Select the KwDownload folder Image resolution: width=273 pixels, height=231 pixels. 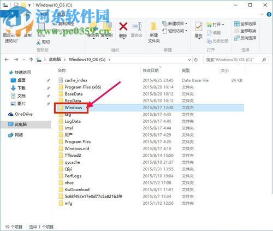(74, 189)
